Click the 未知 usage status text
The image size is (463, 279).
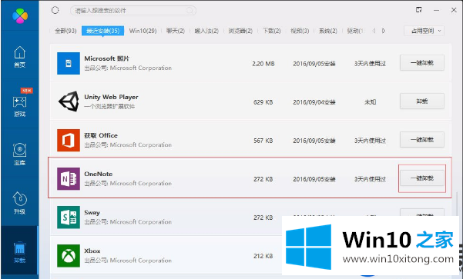click(x=370, y=102)
